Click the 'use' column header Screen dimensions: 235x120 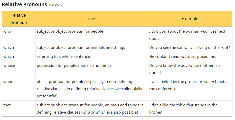(91, 19)
